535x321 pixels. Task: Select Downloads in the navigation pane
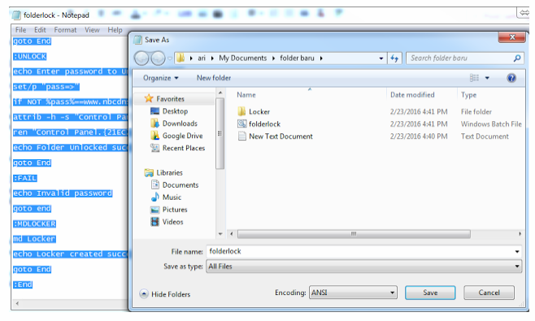coord(180,124)
